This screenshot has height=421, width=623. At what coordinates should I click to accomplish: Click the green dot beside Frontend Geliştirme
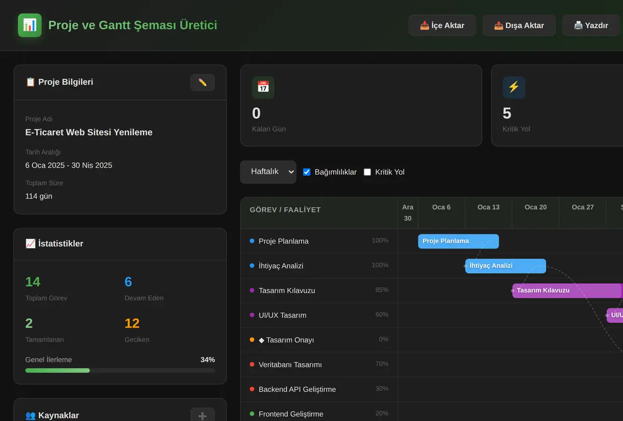tap(252, 414)
